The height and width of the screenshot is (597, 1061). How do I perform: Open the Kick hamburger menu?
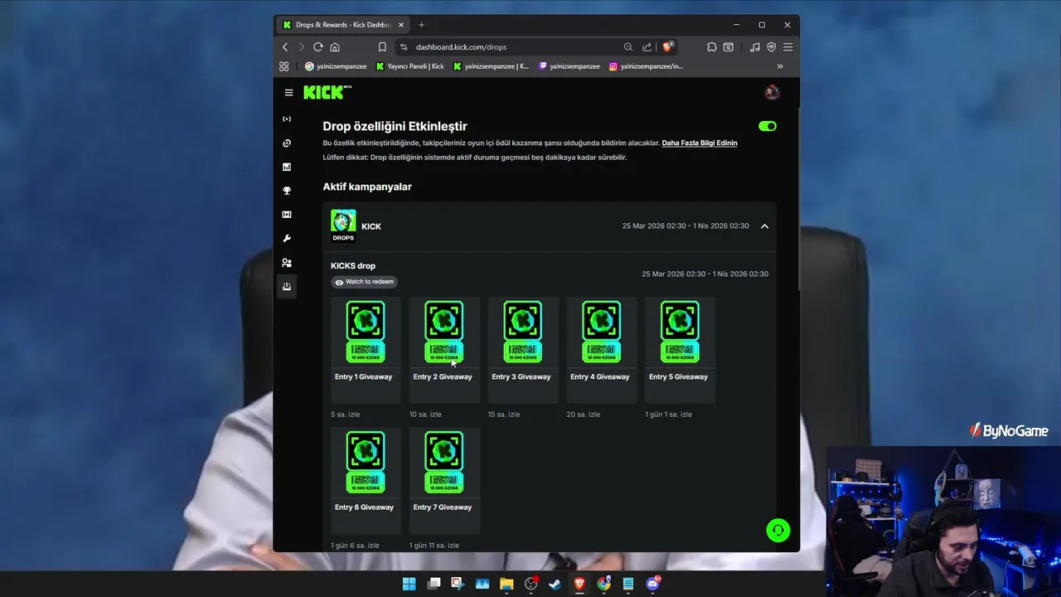(288, 93)
